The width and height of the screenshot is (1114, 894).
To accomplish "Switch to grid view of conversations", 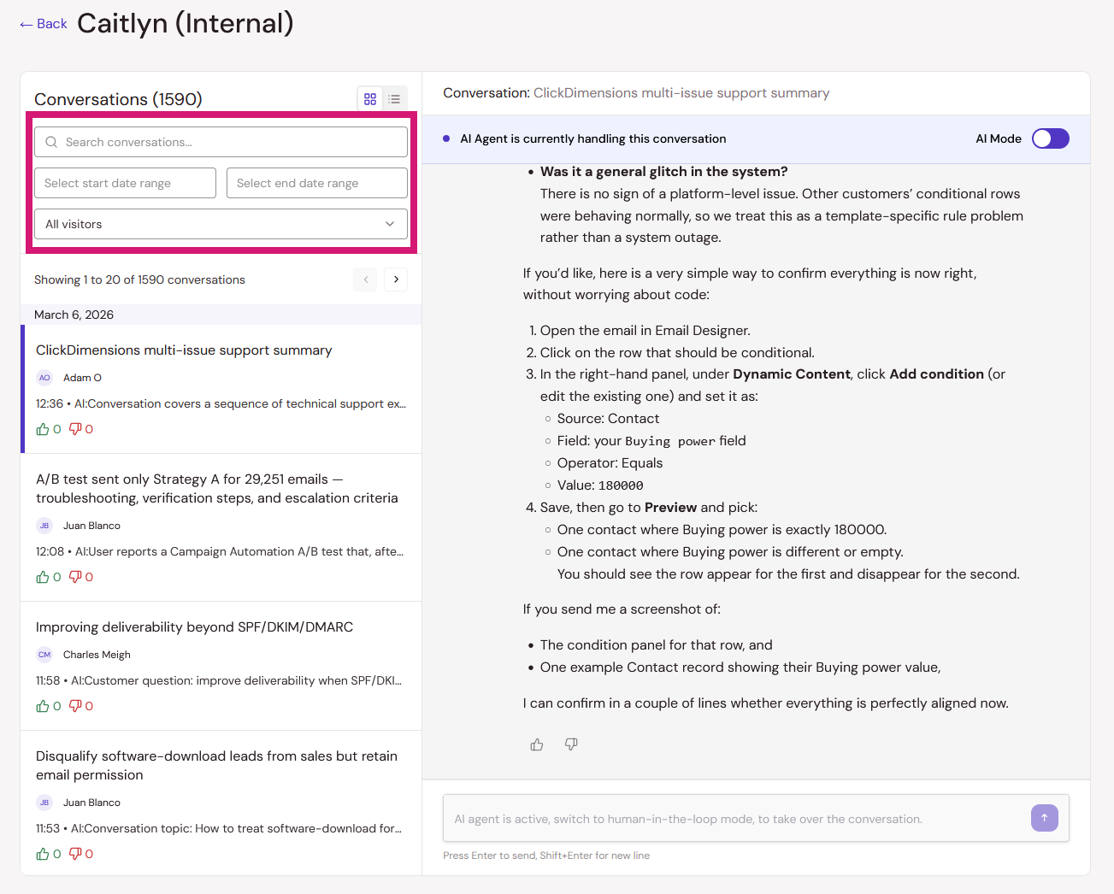I will point(370,99).
